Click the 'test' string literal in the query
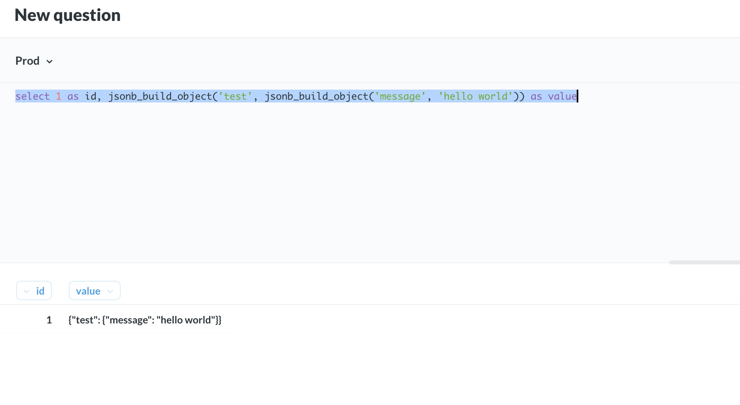The width and height of the screenshot is (740, 405). [x=236, y=96]
